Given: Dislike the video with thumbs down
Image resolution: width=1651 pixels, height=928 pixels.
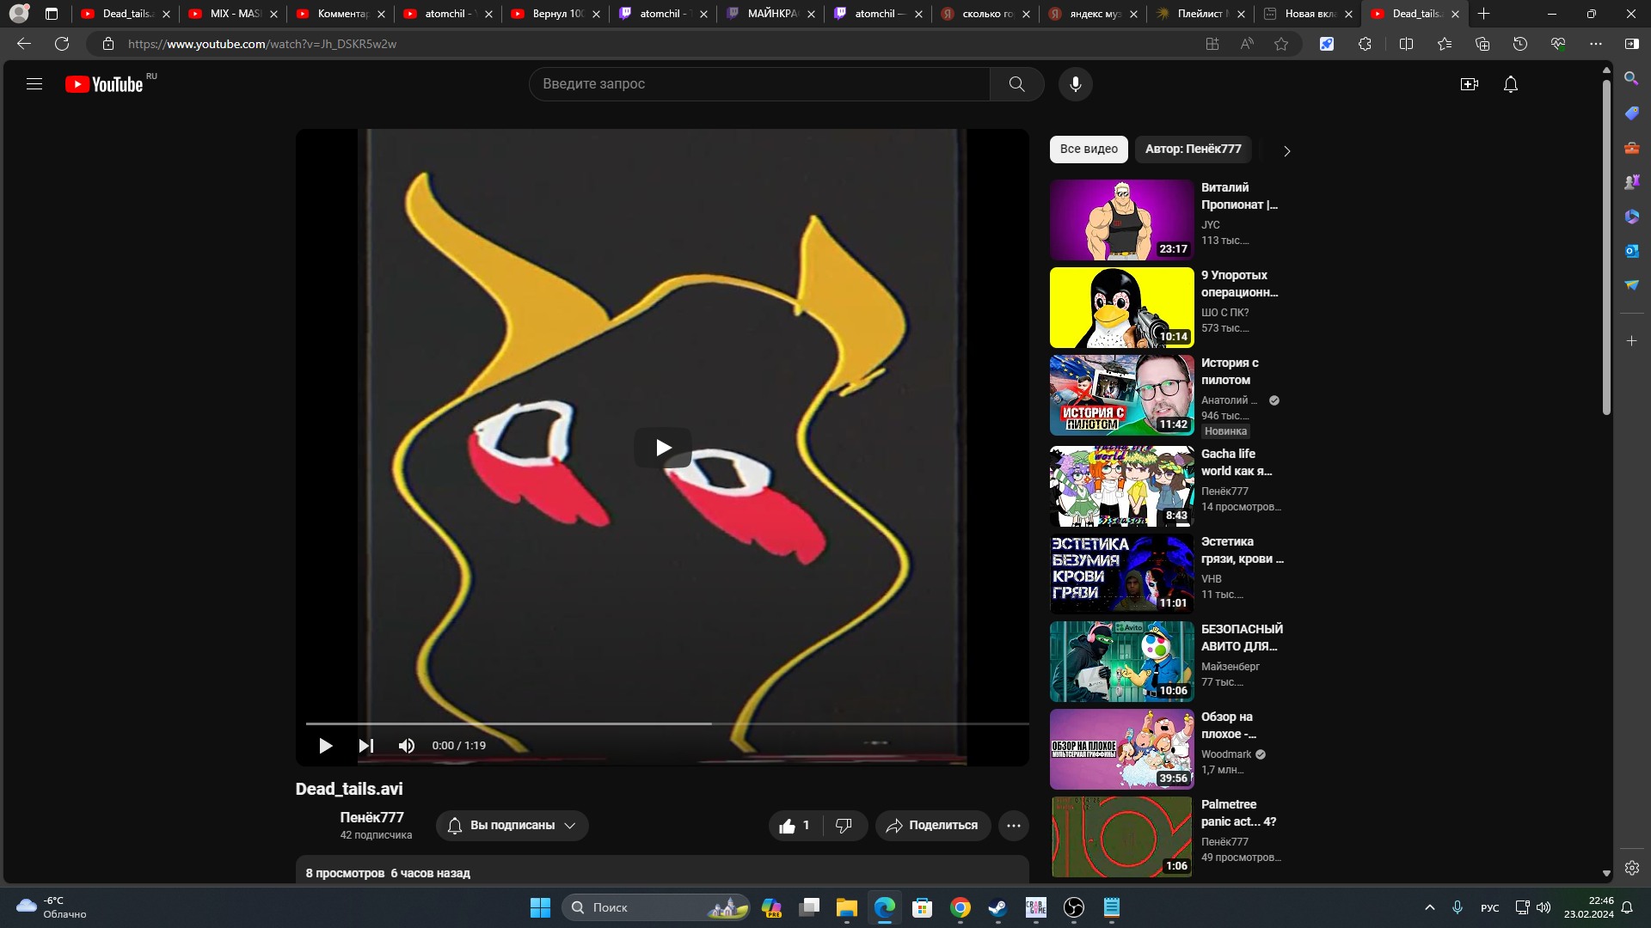Looking at the screenshot, I should 844,826.
